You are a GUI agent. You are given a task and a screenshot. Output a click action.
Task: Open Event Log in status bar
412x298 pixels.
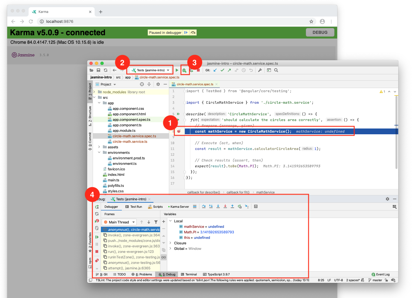(381, 274)
